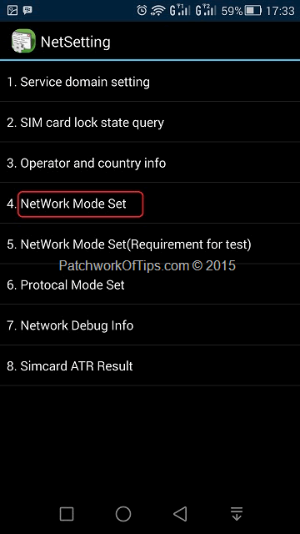Tap the 17:33 clock in the status bar
The height and width of the screenshot is (534, 300).
tap(280, 11)
